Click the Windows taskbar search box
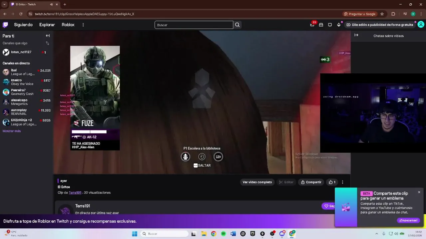This screenshot has height=239, width=426. 164,234
